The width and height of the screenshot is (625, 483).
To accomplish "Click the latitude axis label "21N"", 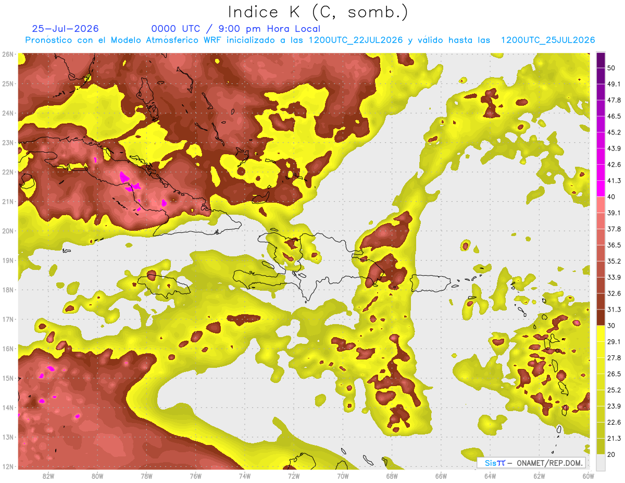I will 8,202.
